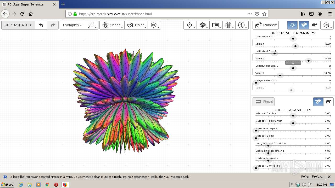
Task: Open the pencil edit tools menu
Action: tap(92, 25)
